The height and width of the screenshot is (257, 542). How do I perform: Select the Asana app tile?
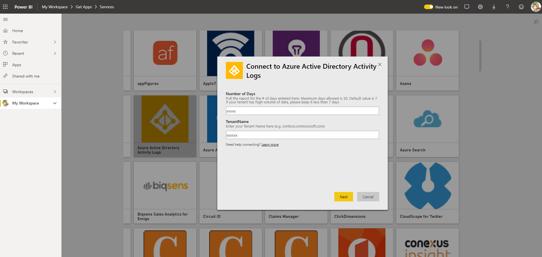428,60
